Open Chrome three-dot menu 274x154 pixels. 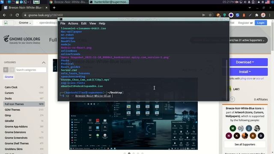(270, 15)
